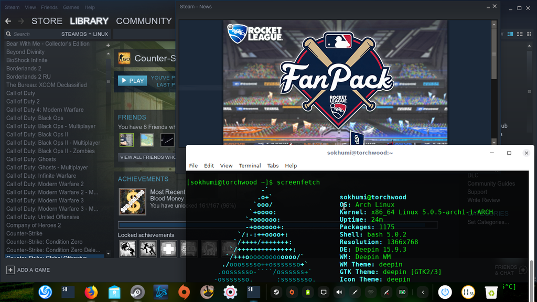Click the Counter-Strike GO game icon in the header
Viewport: 537px width, 302px height.
124,59
